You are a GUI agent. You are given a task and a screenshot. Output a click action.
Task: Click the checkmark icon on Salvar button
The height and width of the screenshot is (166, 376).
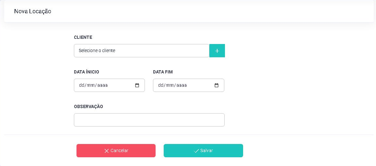[196, 151]
